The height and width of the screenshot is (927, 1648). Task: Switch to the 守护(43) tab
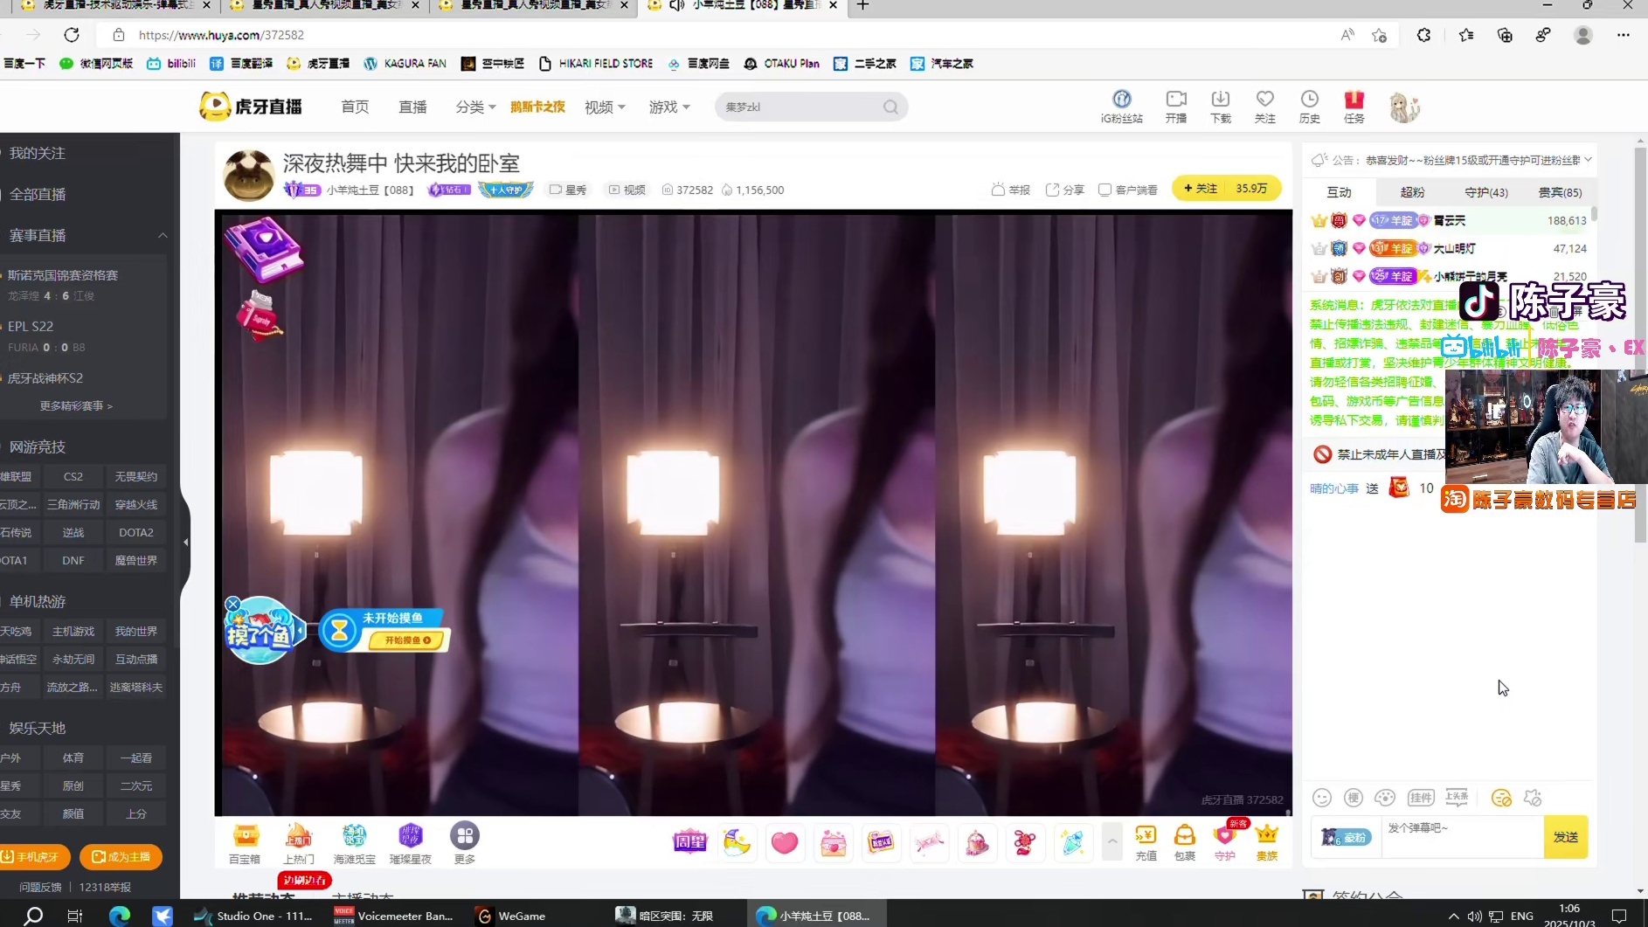(x=1485, y=192)
